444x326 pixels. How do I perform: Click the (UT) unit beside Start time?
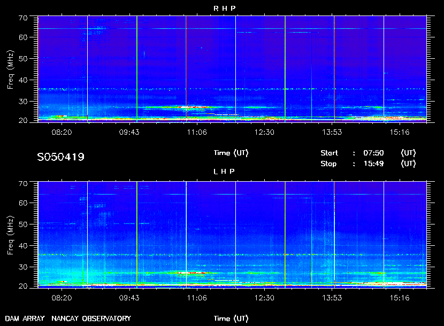point(408,153)
